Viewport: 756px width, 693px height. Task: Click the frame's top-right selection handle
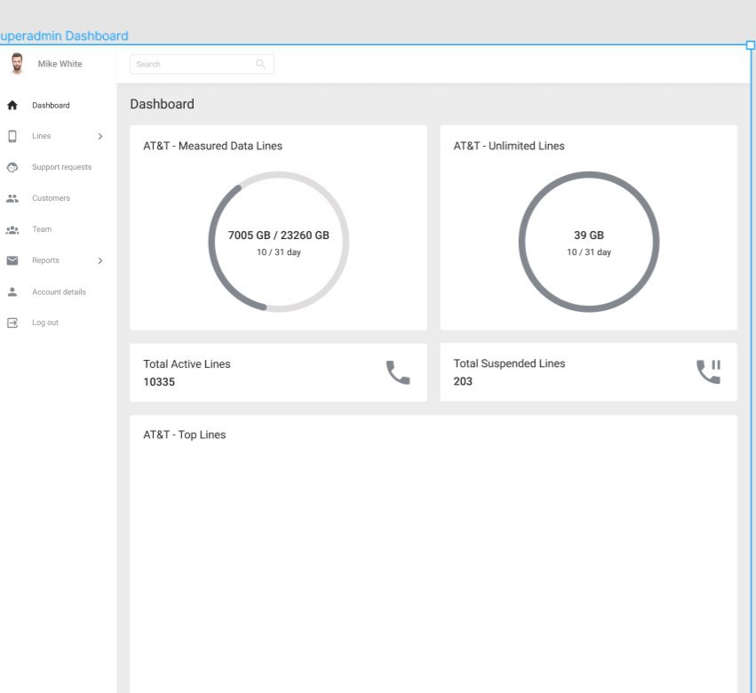pyautogui.click(x=750, y=45)
